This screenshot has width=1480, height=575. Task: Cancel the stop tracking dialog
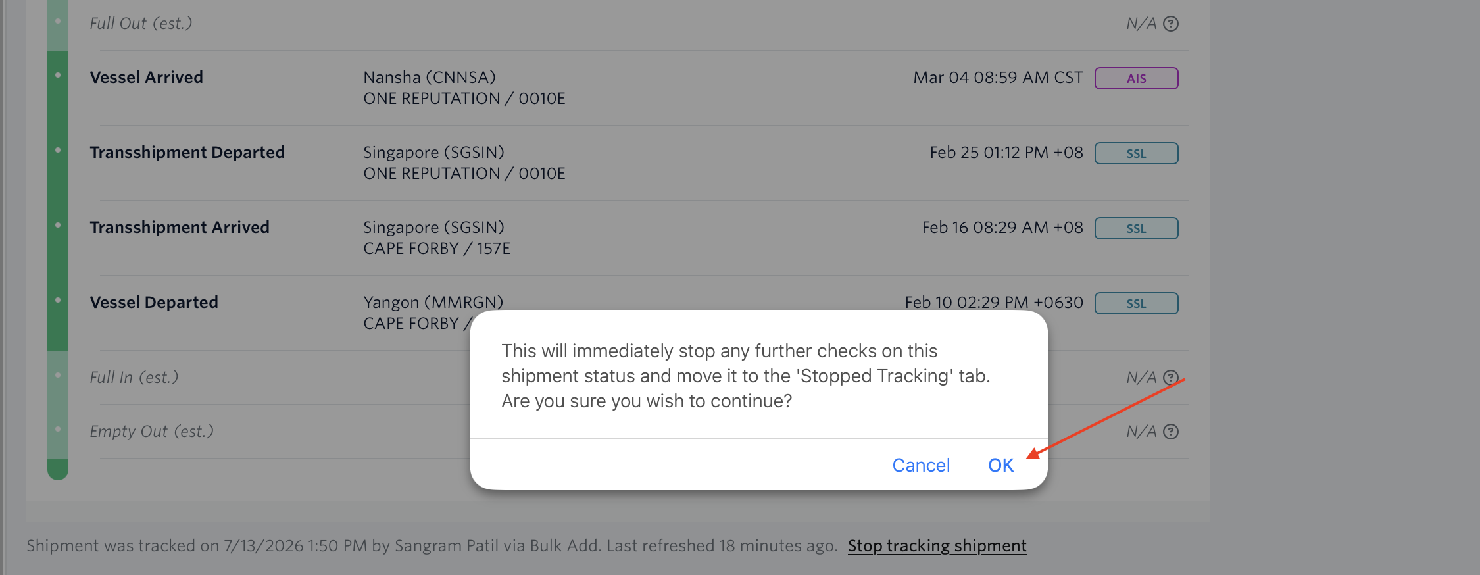pos(921,465)
